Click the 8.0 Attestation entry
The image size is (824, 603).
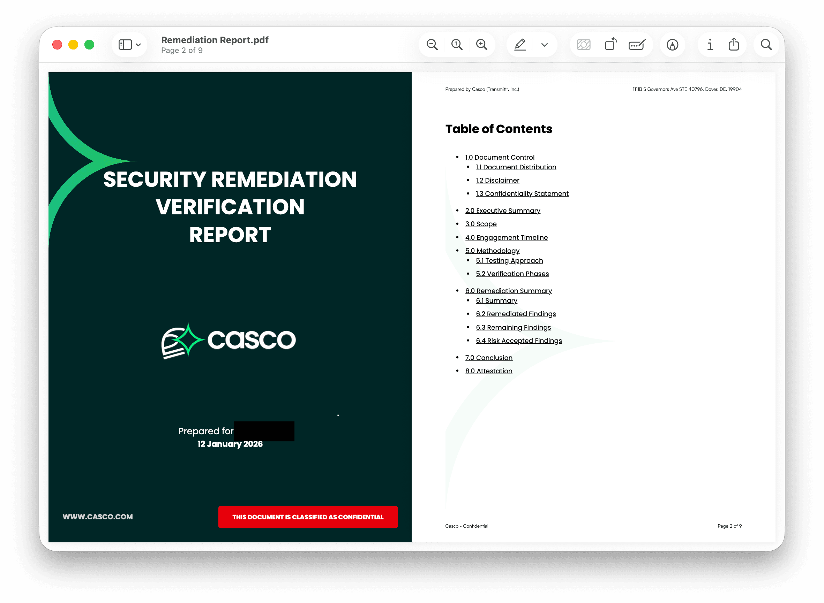pyautogui.click(x=489, y=371)
